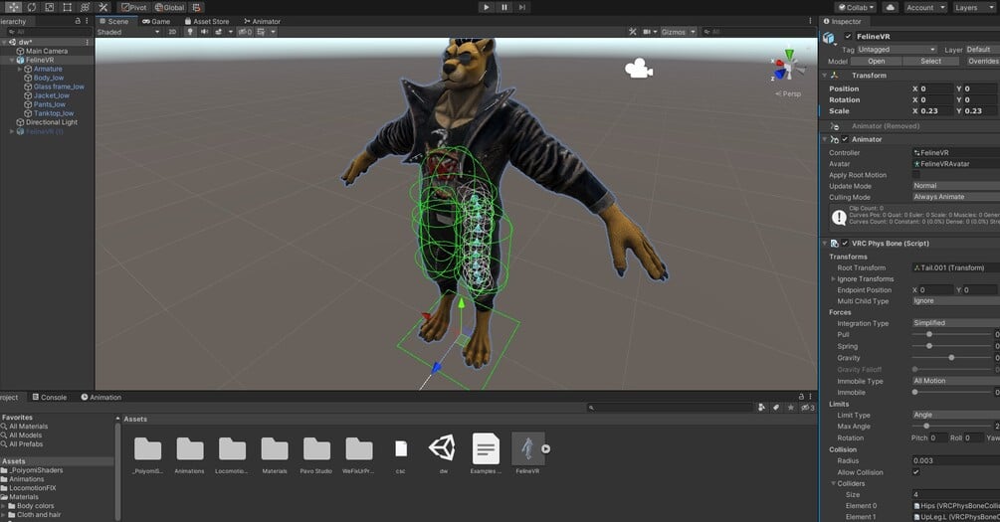The height and width of the screenshot is (522, 1000).
Task: Uncheck FelineVR active checkbox in Inspector
Action: [848, 37]
